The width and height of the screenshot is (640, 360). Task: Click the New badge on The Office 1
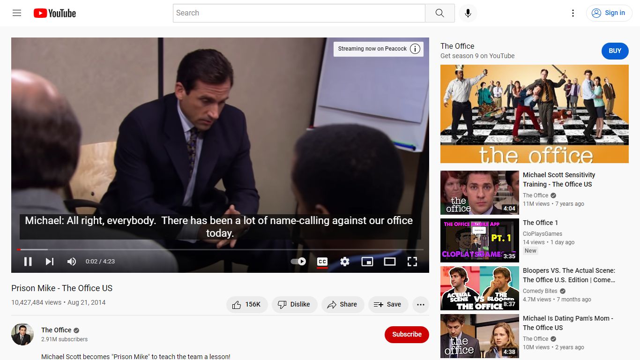[x=530, y=251]
